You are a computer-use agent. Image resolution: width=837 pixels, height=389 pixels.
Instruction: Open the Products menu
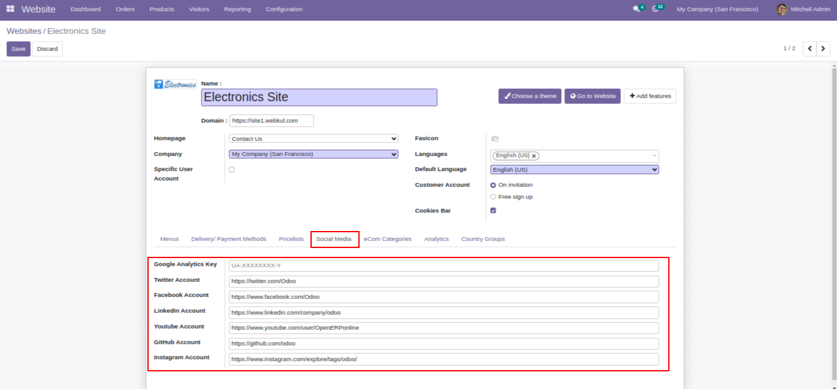(x=162, y=9)
